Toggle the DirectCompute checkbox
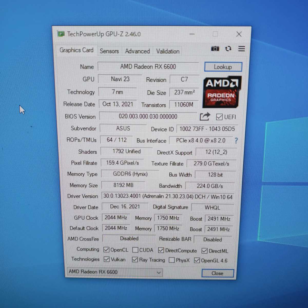Viewport: 308px width, 308px height. (x=161, y=250)
